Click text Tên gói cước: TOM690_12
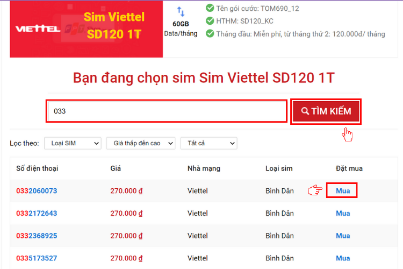 (257, 9)
